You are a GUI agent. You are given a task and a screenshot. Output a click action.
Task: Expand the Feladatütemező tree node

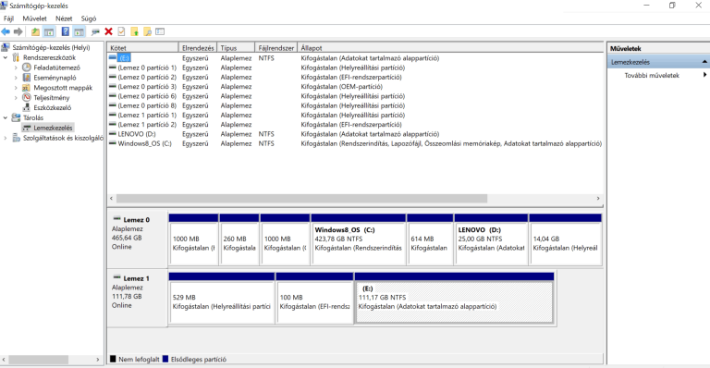coord(16,67)
